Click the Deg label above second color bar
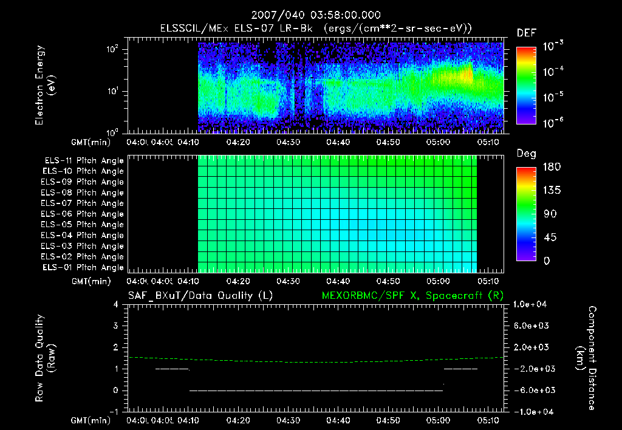Viewport: 622px width, 430px height. tap(527, 154)
